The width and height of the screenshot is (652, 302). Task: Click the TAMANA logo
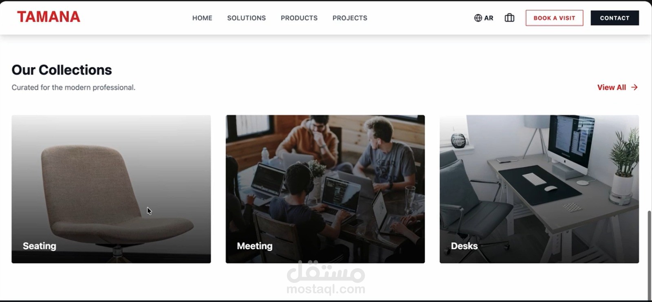point(48,17)
